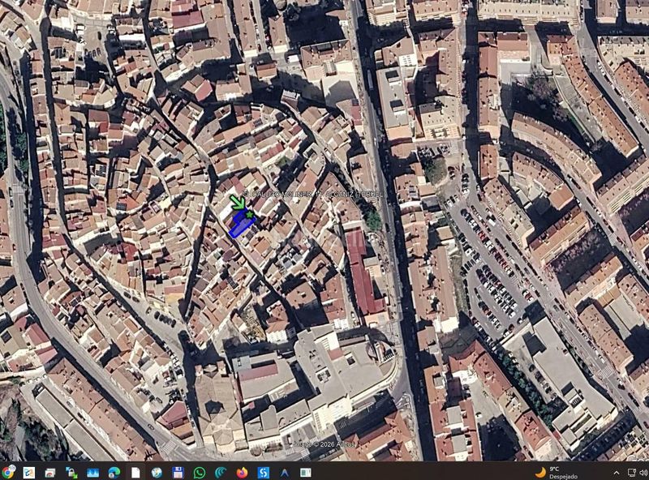Open the blue arrowhead taskbar icon
This screenshot has height=480, width=649.
285,473
